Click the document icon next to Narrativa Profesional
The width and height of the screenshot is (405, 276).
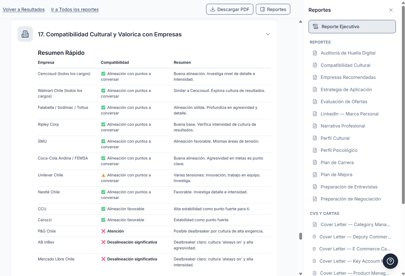pos(315,126)
